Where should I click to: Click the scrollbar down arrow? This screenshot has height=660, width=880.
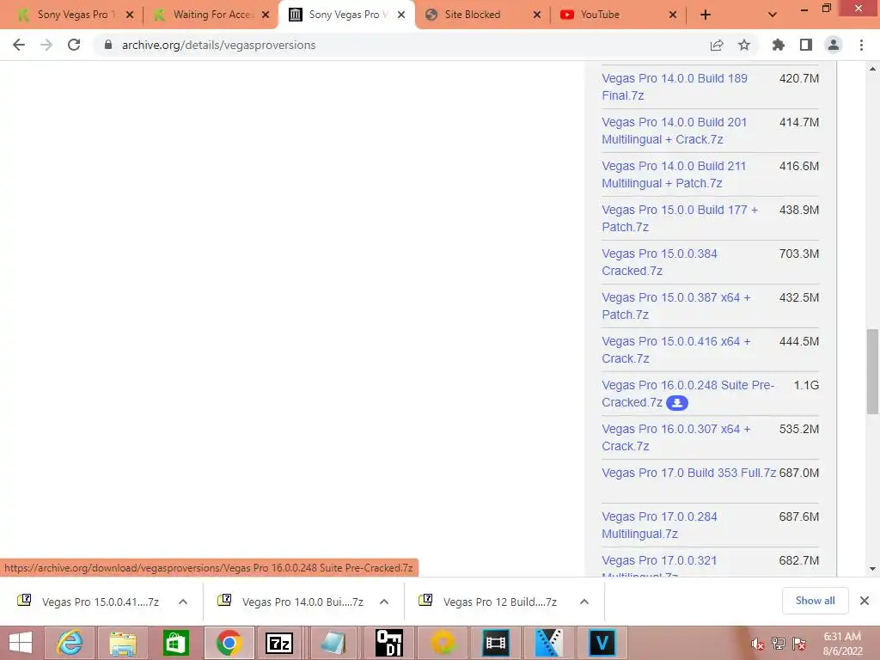[872, 569]
